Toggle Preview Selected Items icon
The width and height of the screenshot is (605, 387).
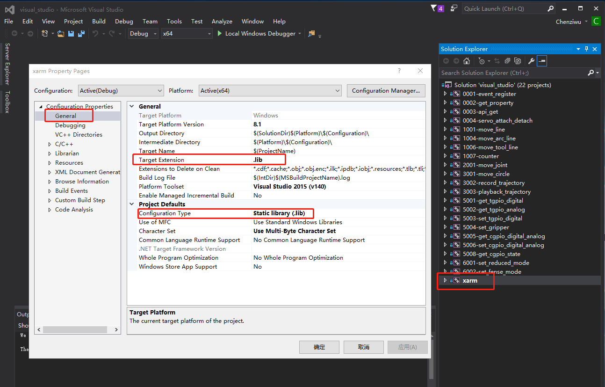pos(542,61)
